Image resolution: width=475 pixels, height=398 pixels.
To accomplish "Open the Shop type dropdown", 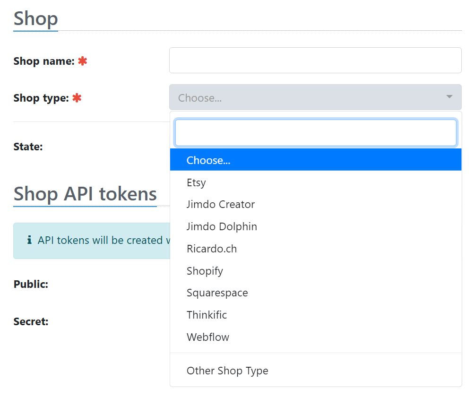I will tap(315, 97).
